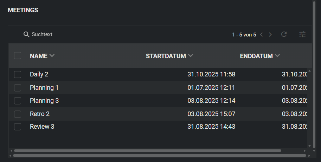Viewport: 321px width, 162px height.
Task: Tick the Retro 2 checkbox
Action: 18,114
